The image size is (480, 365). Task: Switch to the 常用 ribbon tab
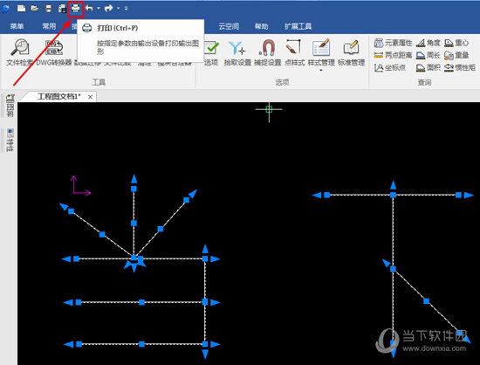(49, 26)
